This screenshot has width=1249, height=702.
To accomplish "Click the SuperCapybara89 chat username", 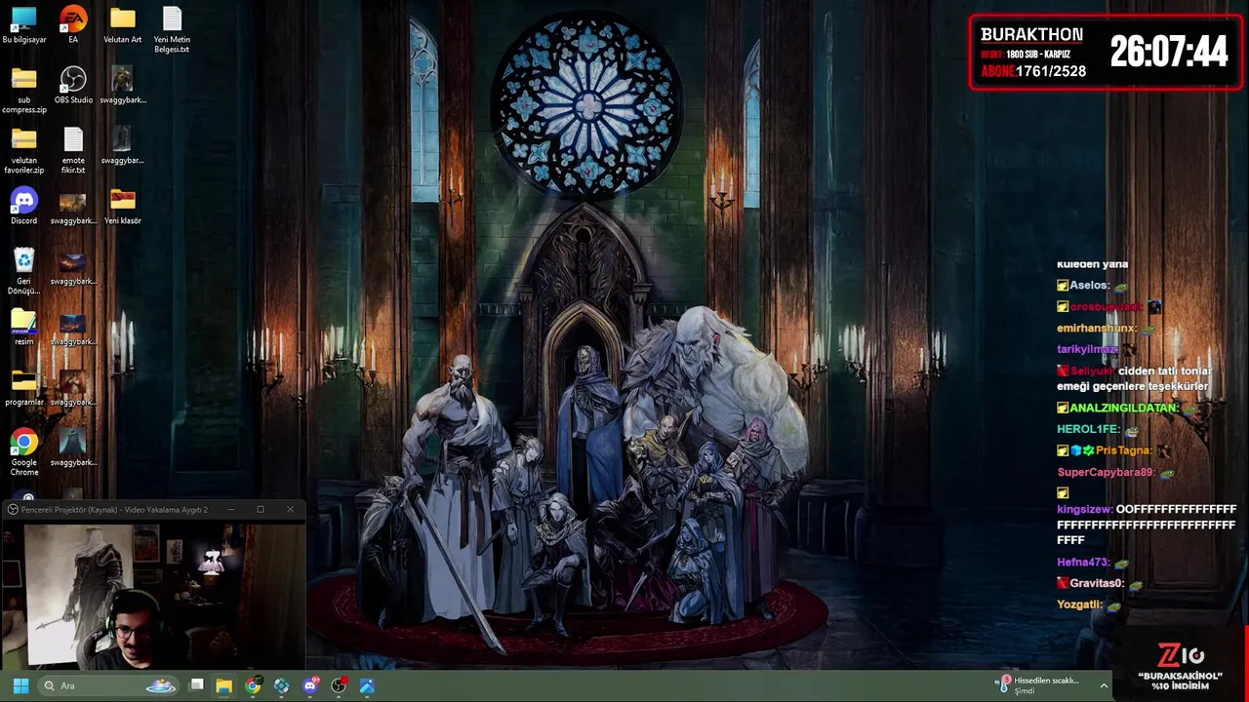I will point(1106,473).
